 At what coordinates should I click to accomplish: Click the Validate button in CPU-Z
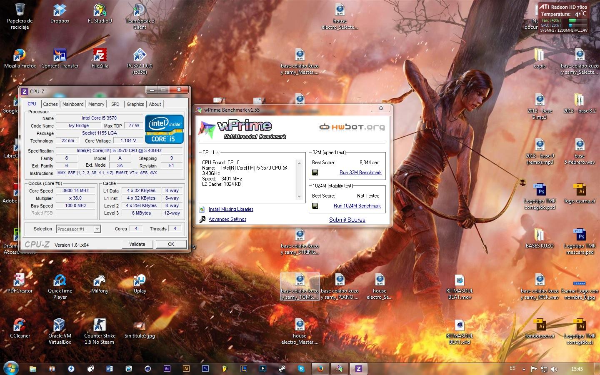coord(137,244)
